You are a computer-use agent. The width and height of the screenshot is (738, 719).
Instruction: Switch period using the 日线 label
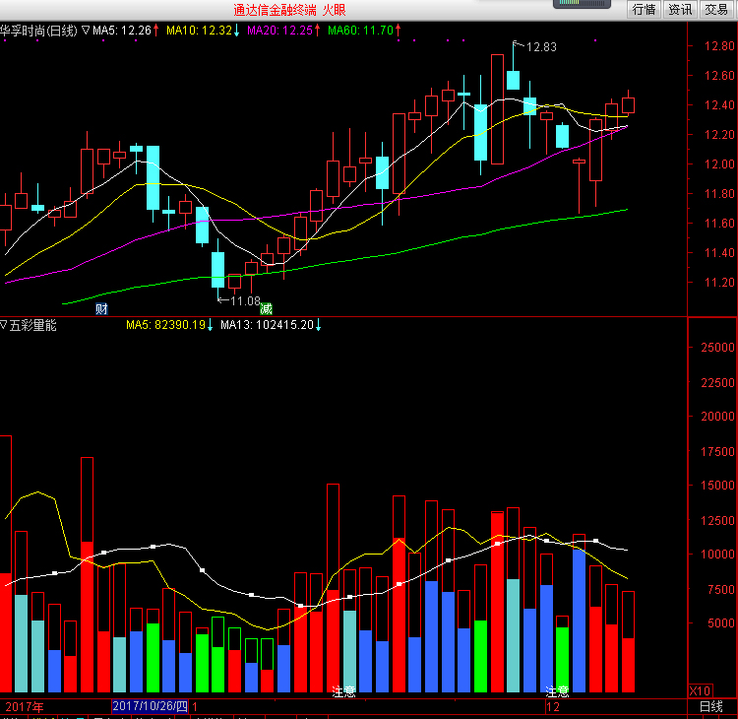tap(710, 707)
